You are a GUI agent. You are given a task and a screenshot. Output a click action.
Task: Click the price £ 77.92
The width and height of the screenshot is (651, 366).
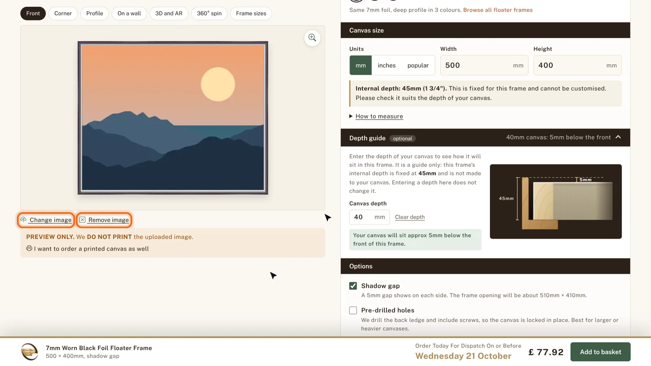tap(546, 352)
